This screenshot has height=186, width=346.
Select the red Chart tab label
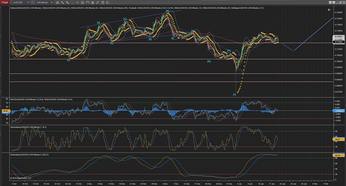coord(5,2)
